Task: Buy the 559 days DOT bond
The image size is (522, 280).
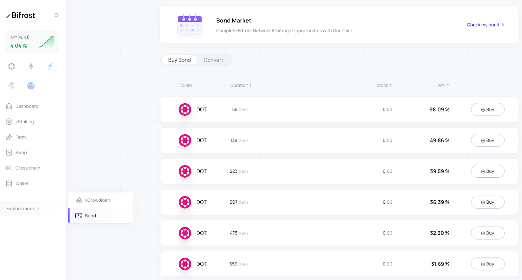Action: click(488, 264)
